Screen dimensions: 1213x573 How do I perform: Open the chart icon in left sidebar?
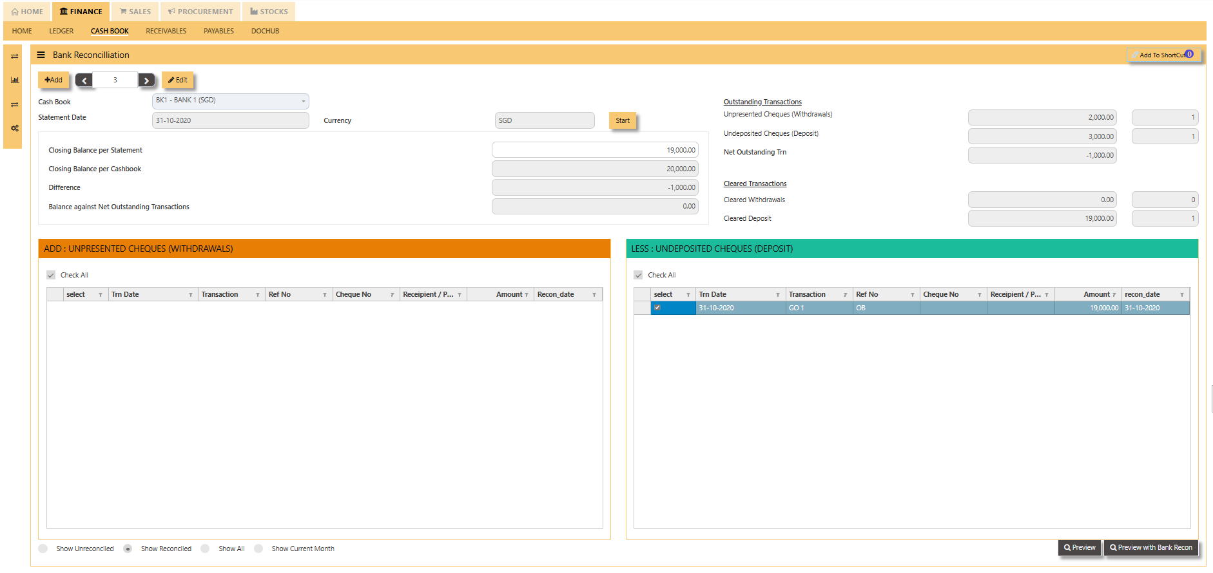[14, 80]
